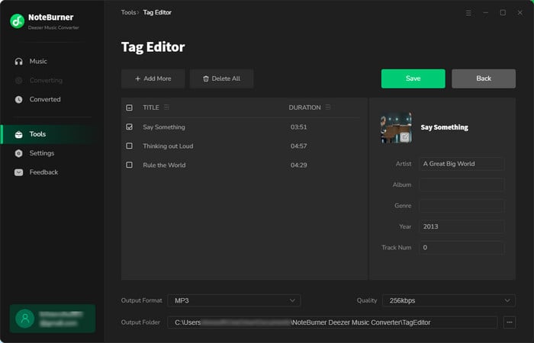Viewport: 534px width, 343px height.
Task: Expand the Quality 256kbps dropdown
Action: pyautogui.click(x=449, y=301)
